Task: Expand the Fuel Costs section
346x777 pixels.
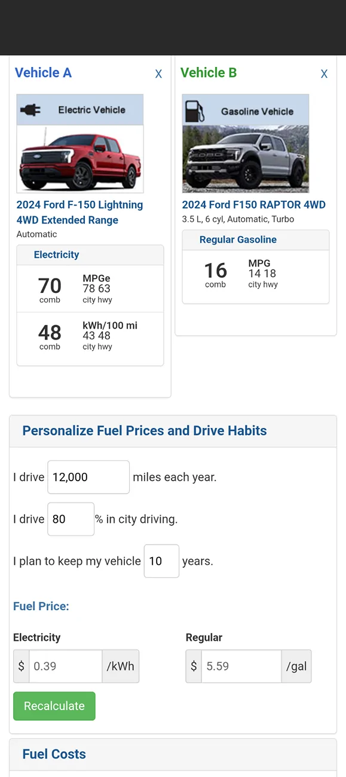Action: (53, 754)
